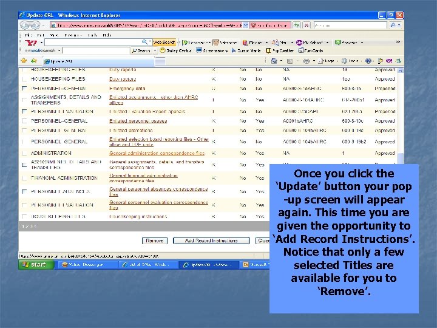Show more Yahoo toolbar buttons via chevron
The image size is (437, 328).
click(398, 42)
